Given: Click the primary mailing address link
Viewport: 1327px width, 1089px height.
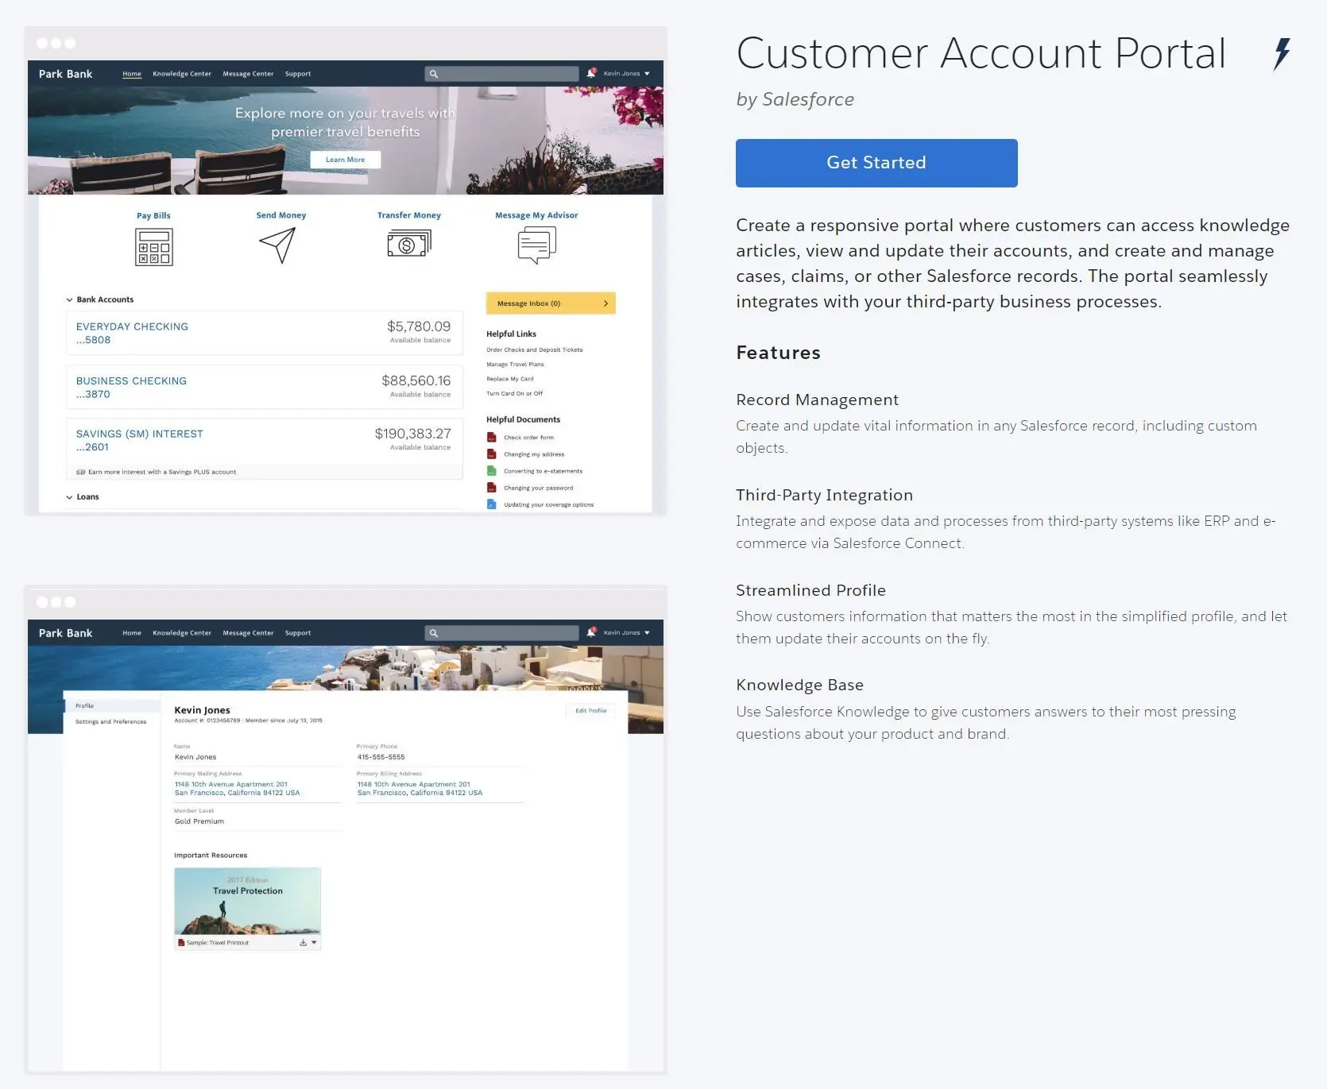Looking at the screenshot, I should pyautogui.click(x=237, y=789).
